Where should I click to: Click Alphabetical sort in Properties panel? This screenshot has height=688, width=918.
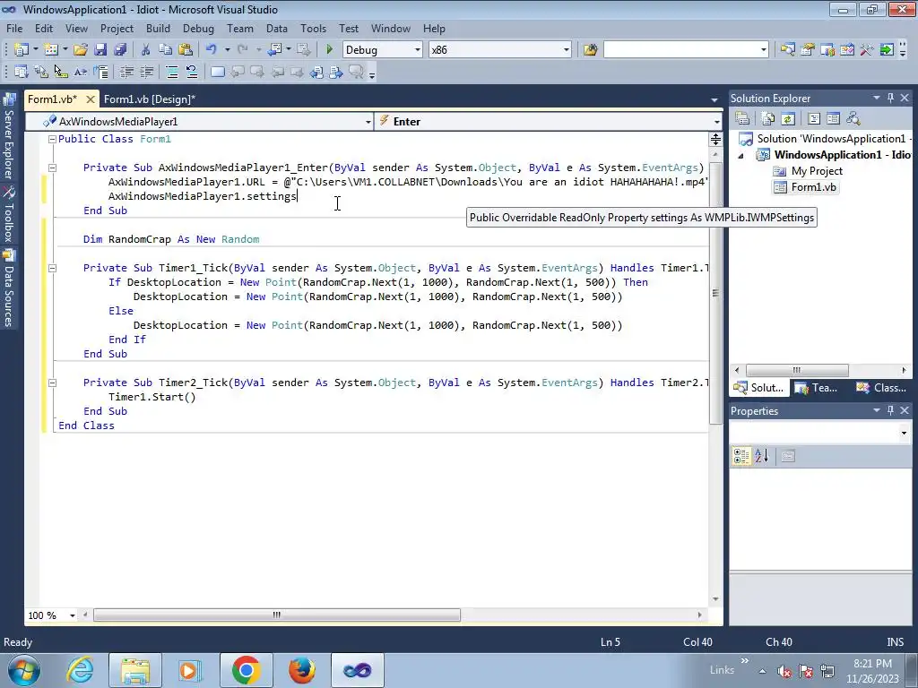762,456
